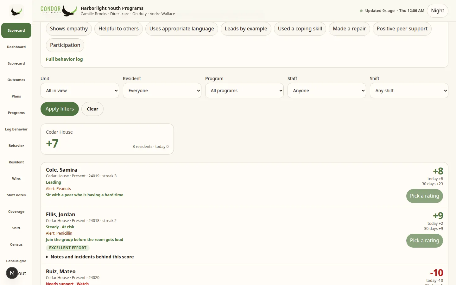Screen dimensions: 456x285
Task: Open Wins in the sidebar
Action: 16,179
